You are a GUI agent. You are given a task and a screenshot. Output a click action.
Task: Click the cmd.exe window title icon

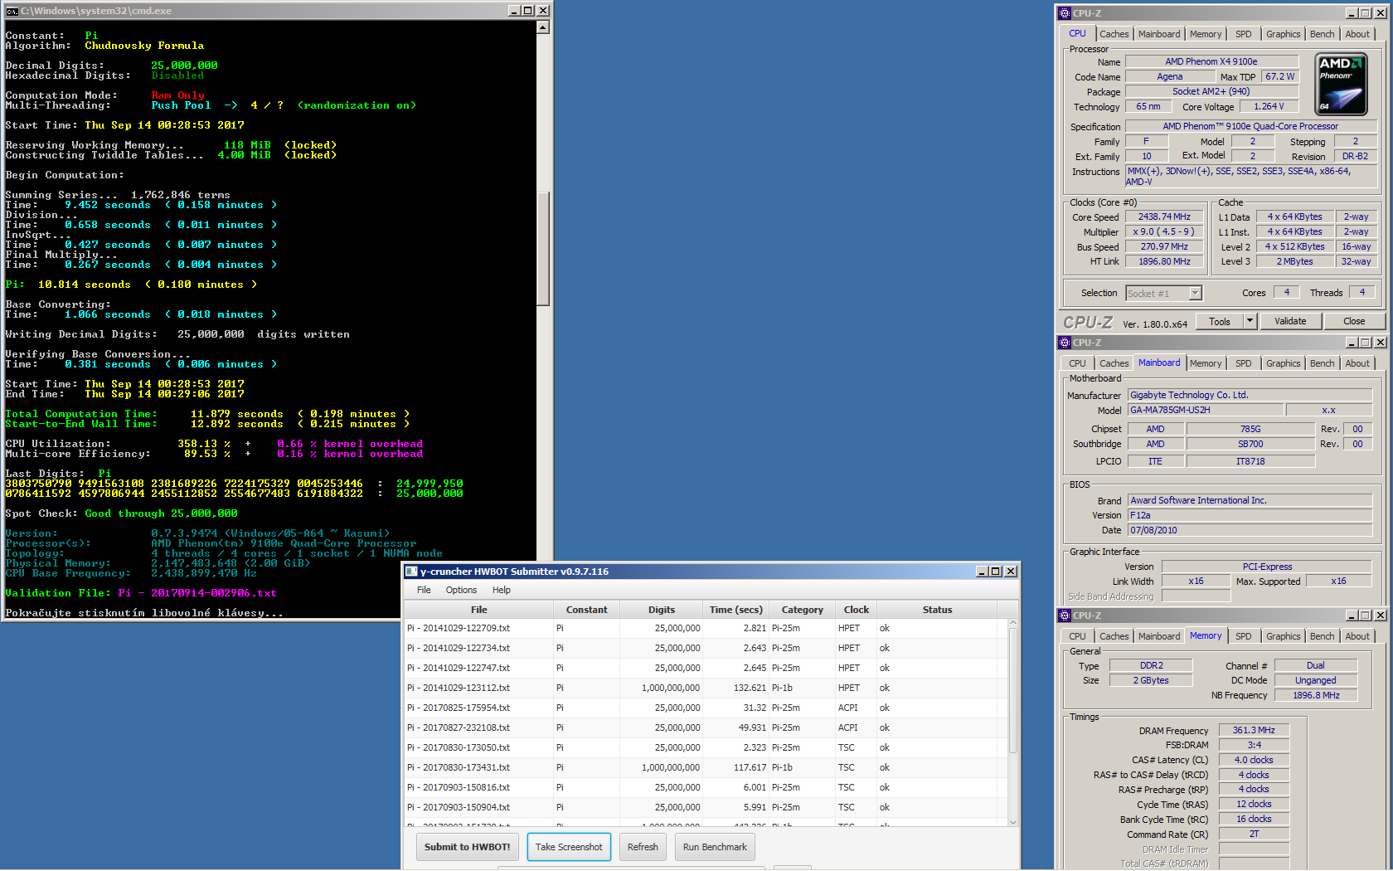click(x=12, y=11)
